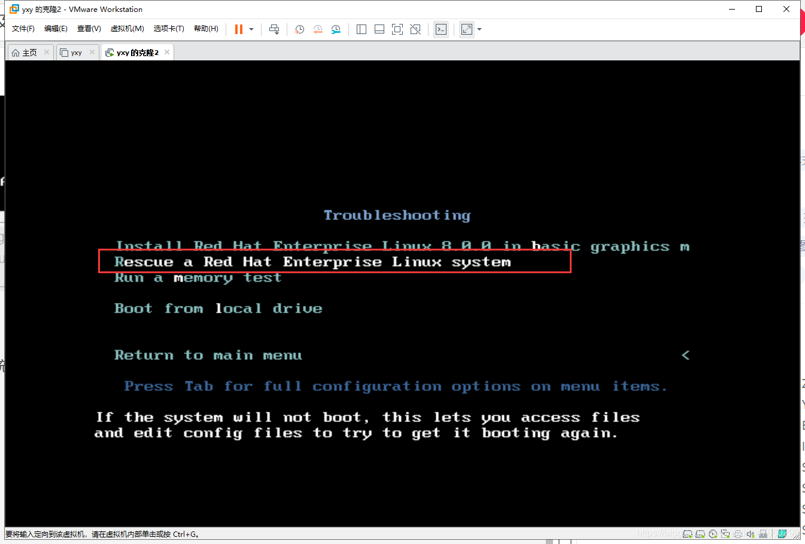Enter full screen mode icon
Image resolution: width=805 pixels, height=544 pixels.
(397, 29)
